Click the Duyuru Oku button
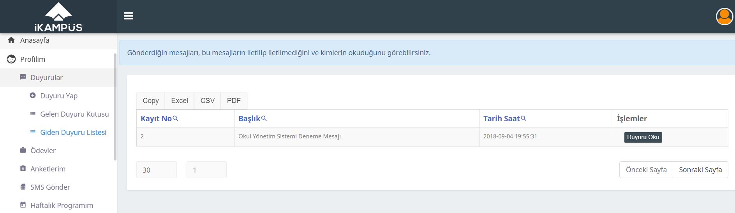 [643, 137]
